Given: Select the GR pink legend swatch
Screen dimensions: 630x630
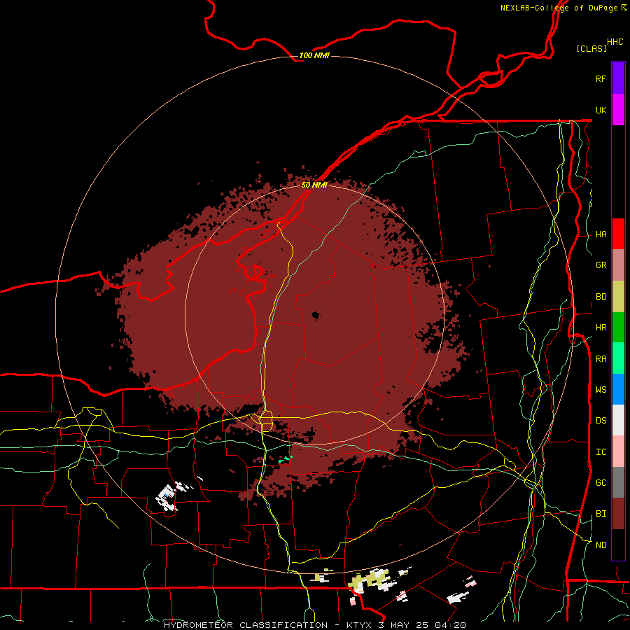Looking at the screenshot, I should click(618, 265).
